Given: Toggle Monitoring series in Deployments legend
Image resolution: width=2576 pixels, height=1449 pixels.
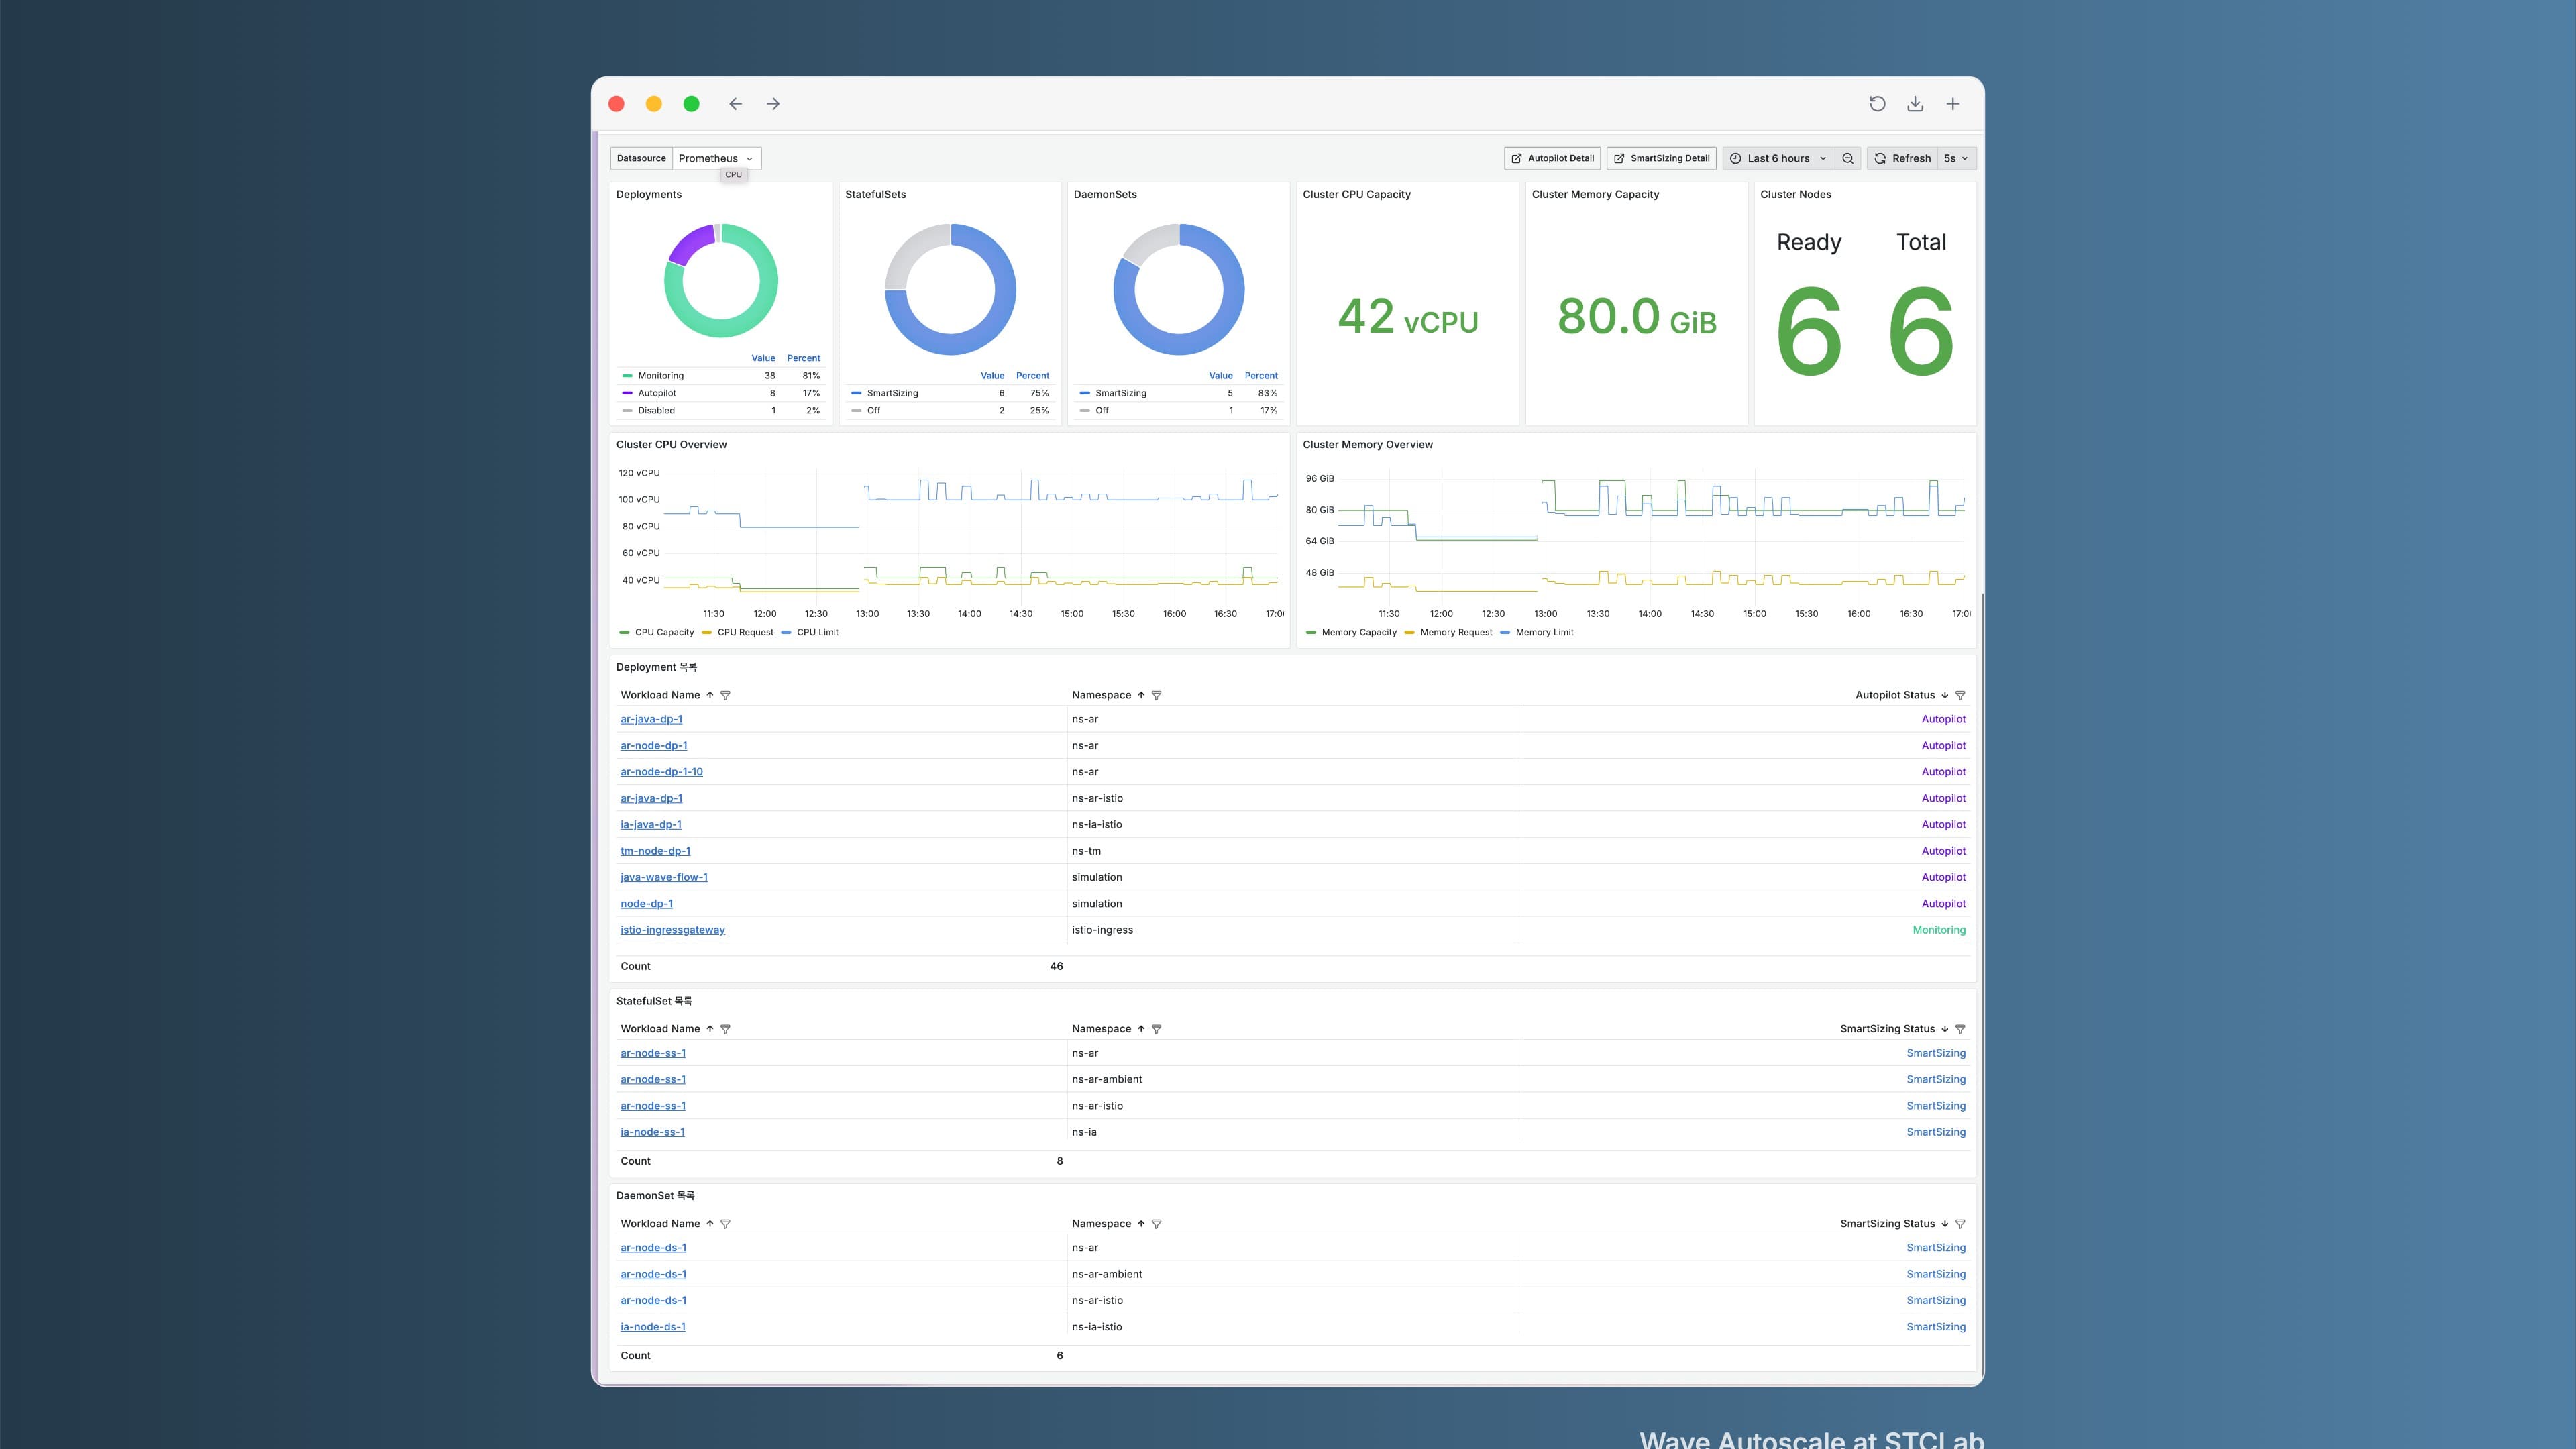Looking at the screenshot, I should click(x=660, y=376).
